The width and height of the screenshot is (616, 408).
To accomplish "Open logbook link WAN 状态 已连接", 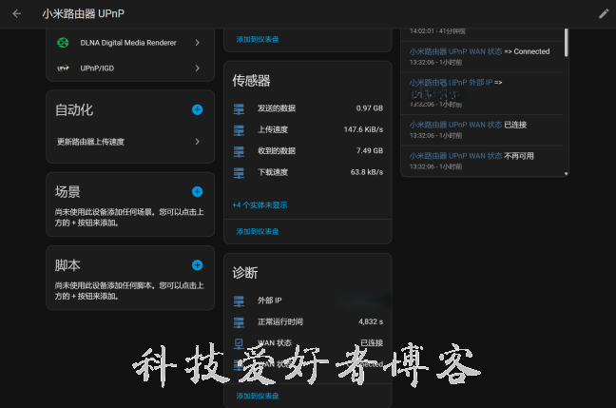I will tap(455, 125).
